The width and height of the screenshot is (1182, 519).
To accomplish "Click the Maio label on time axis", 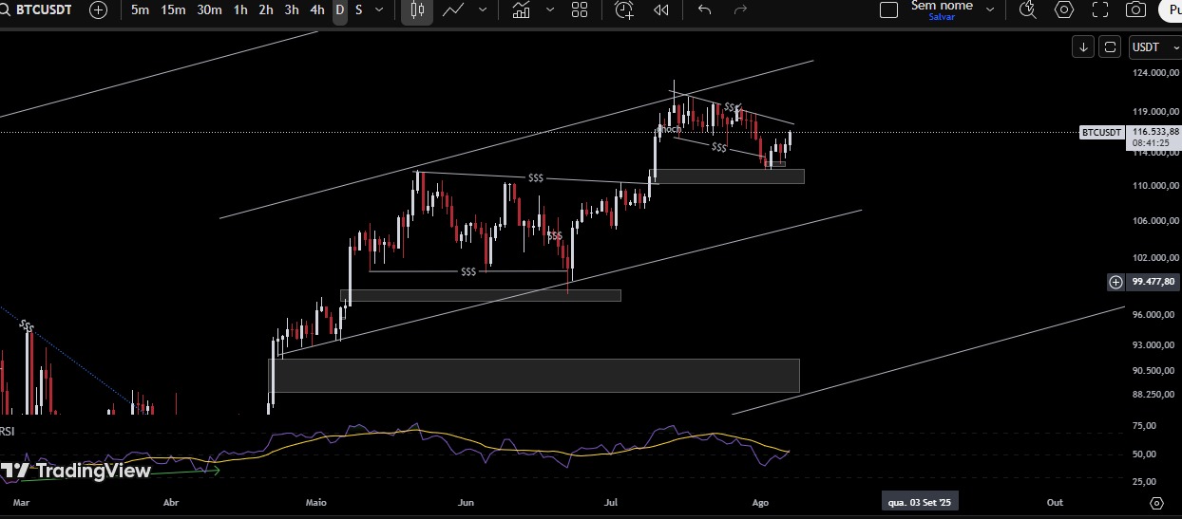I will point(316,502).
